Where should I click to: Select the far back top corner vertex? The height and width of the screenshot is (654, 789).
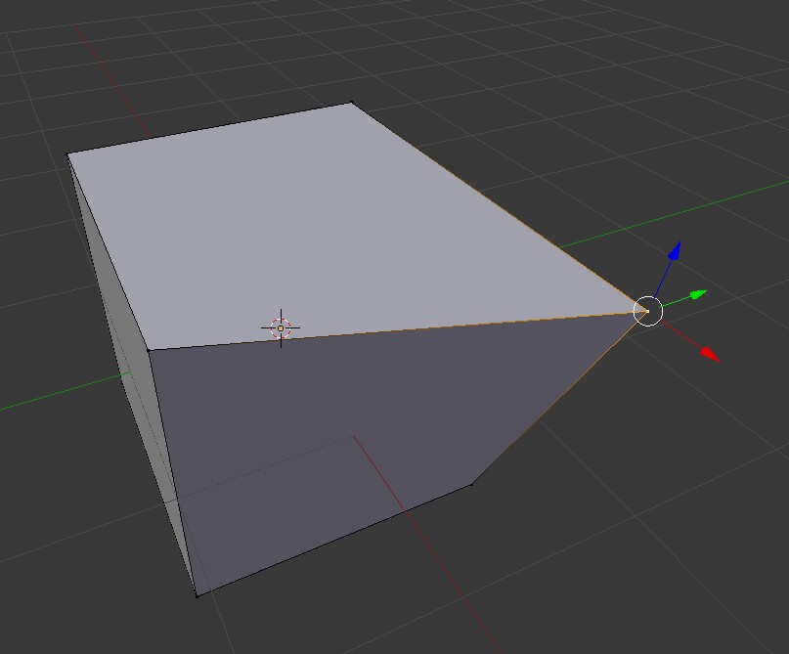351,103
